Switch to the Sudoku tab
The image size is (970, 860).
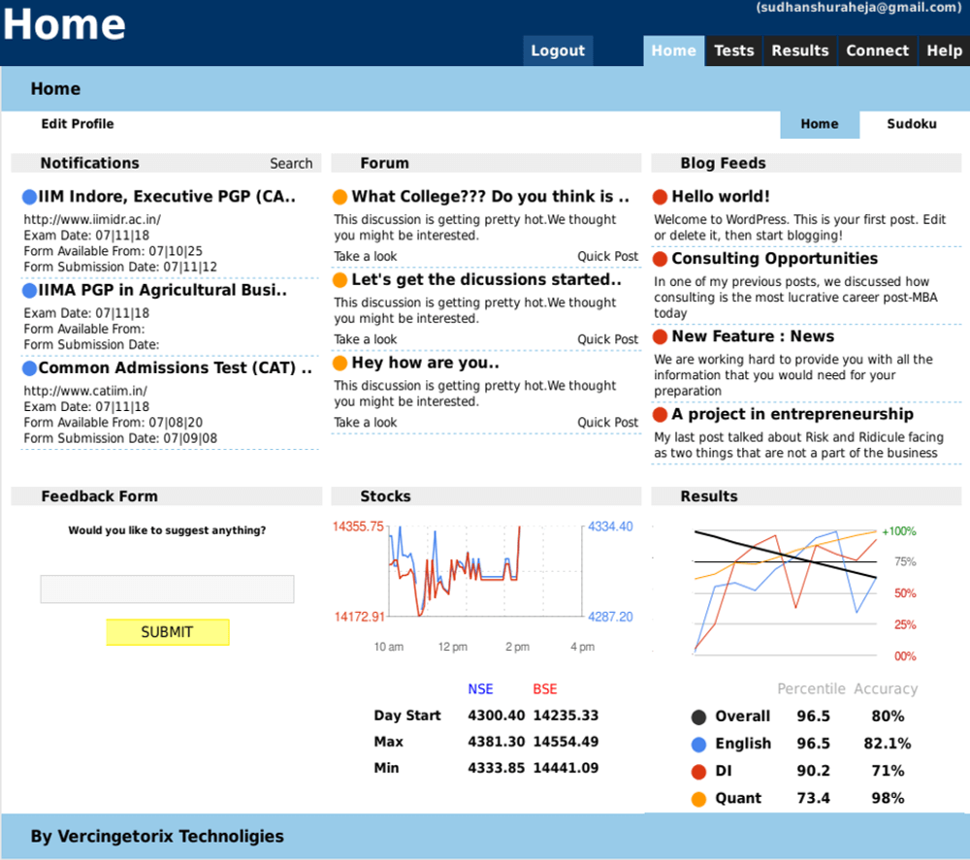911,124
